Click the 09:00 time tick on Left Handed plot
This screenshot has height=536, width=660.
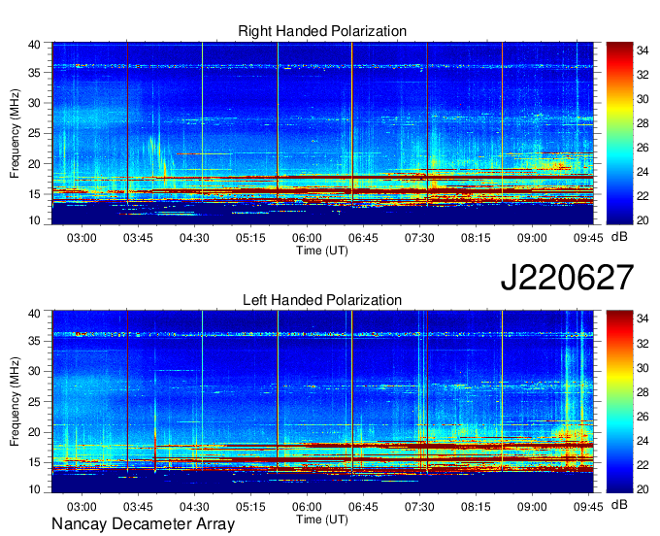coord(532,507)
